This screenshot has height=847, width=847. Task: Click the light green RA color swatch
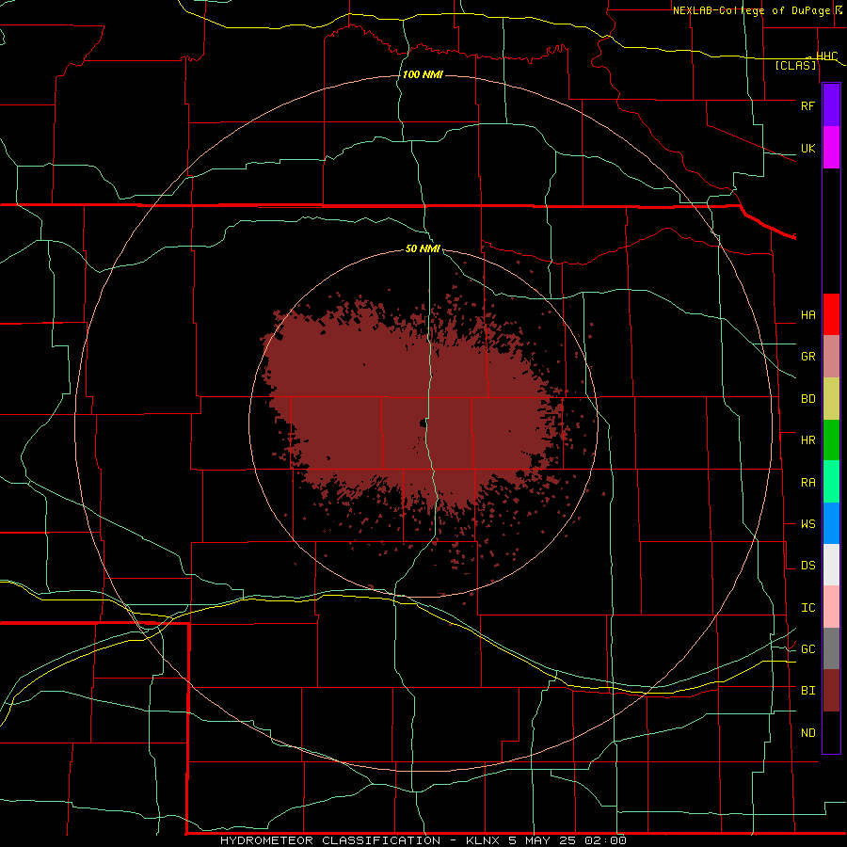[x=831, y=482]
